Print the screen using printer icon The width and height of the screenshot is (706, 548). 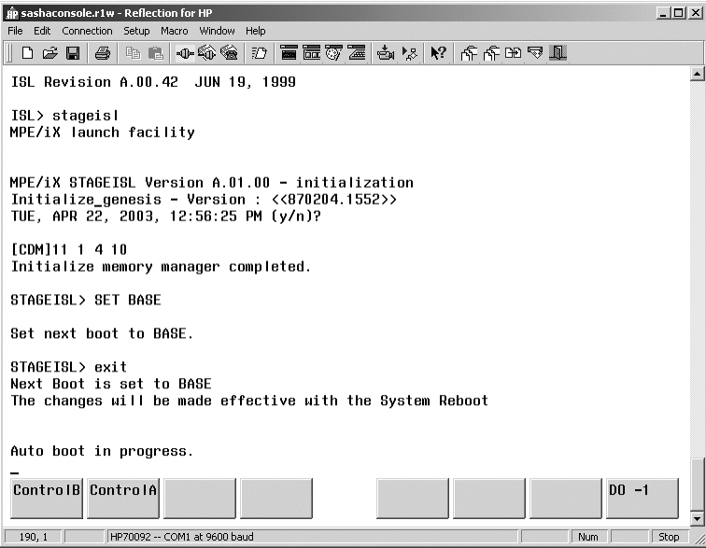tap(103, 53)
